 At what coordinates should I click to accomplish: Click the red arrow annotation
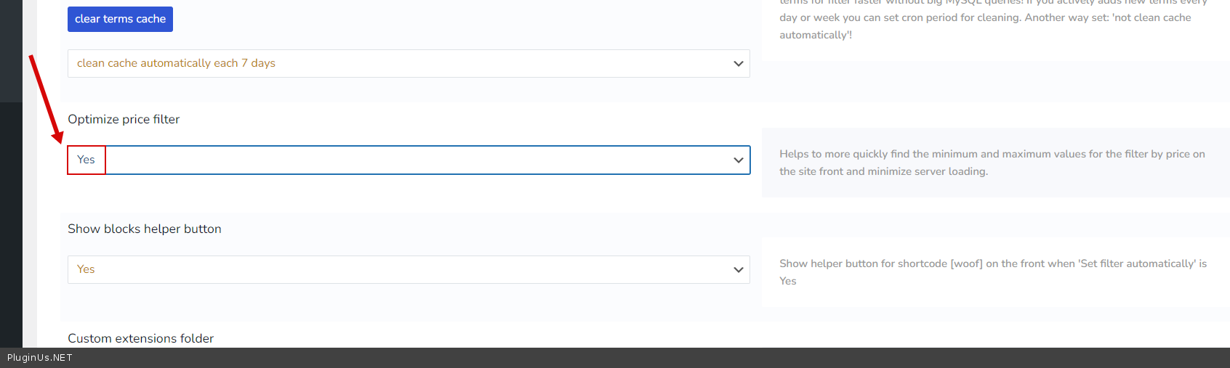45,98
